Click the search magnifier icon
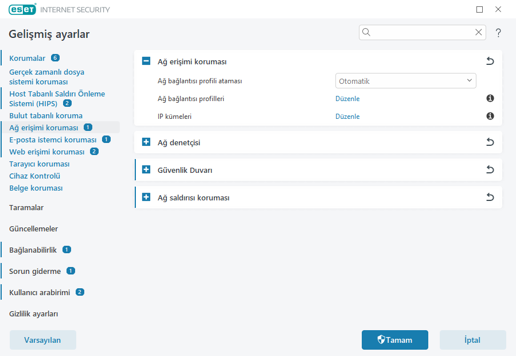Screen dimensions: 516x356 366,32
